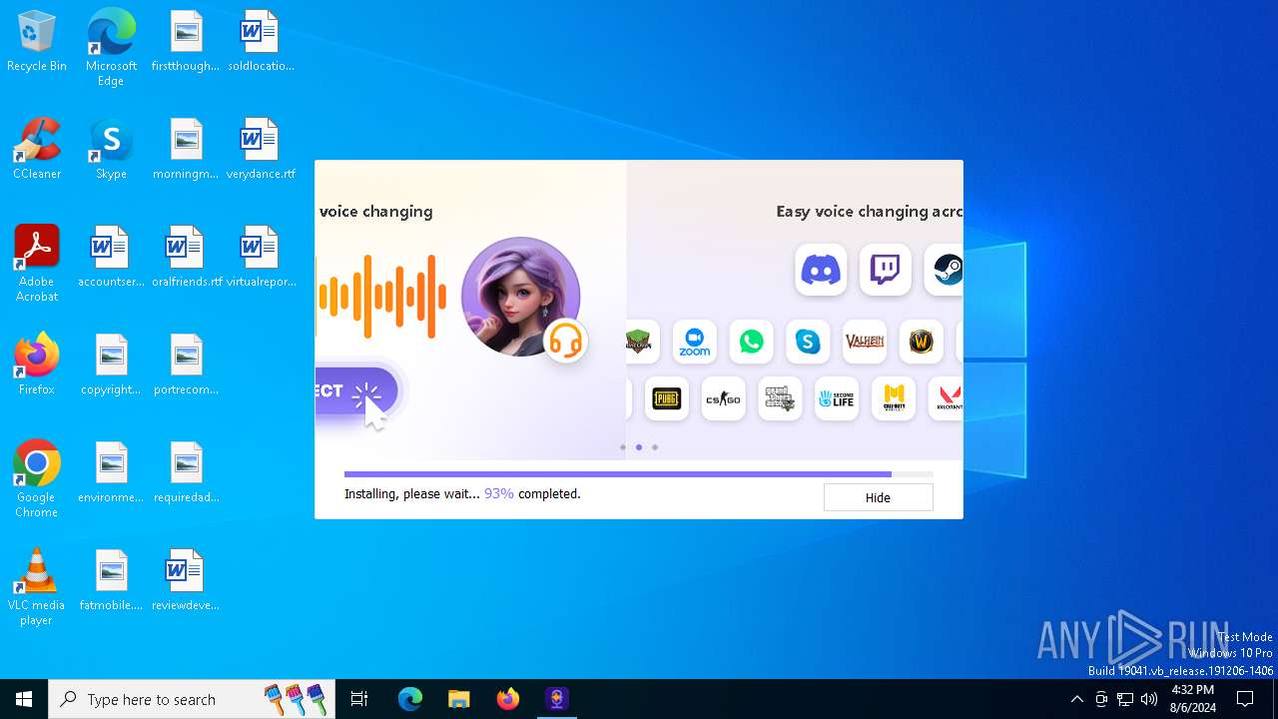Select the VLC media player desktop shortcut

(37, 587)
